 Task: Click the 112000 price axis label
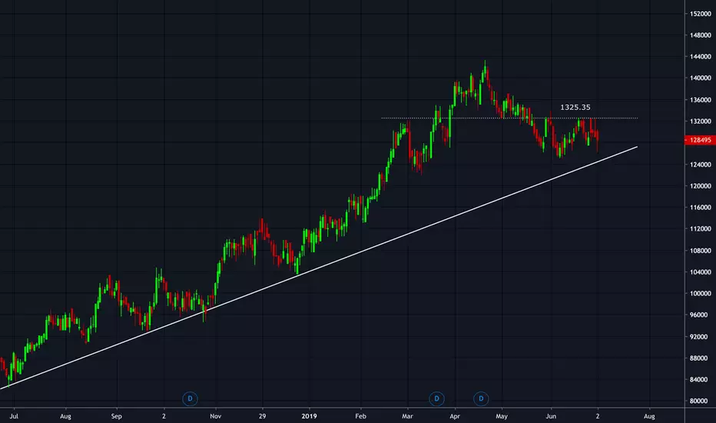point(701,228)
